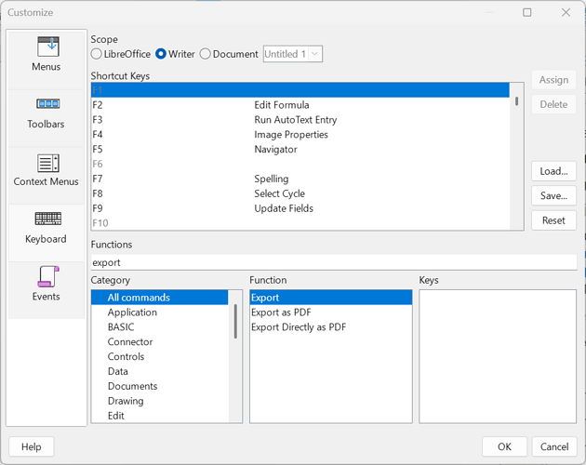Screen dimensions: 586x465
Task: Select the F9 Update Fields row
Action: pyautogui.click(x=300, y=208)
